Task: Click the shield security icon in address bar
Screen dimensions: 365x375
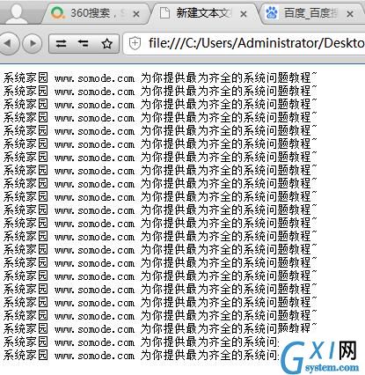Action: (135, 43)
